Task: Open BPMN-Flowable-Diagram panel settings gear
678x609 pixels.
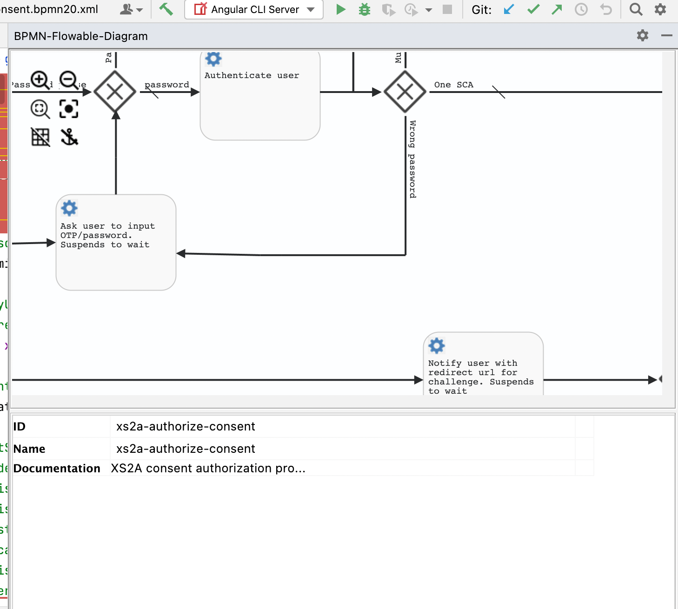Action: (643, 35)
